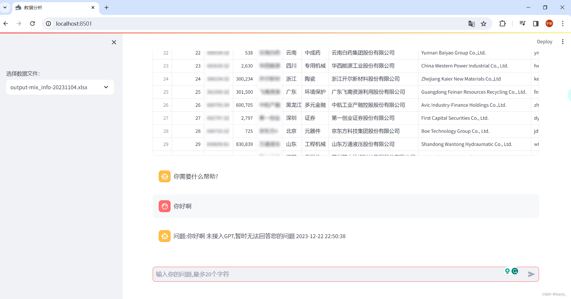This screenshot has height=299, width=571.
Task: Click the orange robot avatar beside 你需要什么帮助
Action: click(164, 176)
